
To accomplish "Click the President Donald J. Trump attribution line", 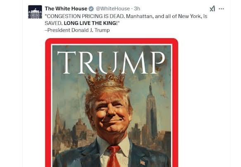I will (x=77, y=30).
